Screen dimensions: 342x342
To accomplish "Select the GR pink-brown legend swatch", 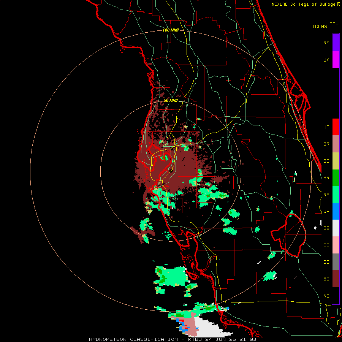I will click(336, 144).
